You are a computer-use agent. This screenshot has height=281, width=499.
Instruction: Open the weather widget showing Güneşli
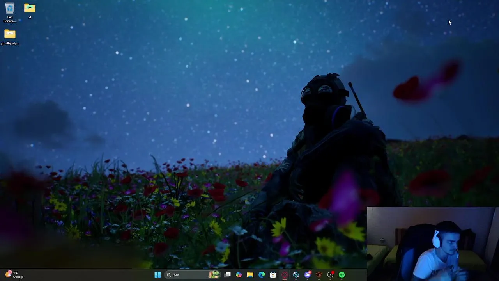click(x=14, y=274)
